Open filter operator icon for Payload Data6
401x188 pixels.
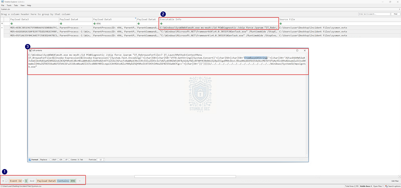click(x=139, y=23)
